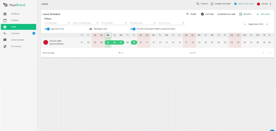Open the All contracts dropdown
Viewport: 276px width, 131px height.
click(115, 23)
